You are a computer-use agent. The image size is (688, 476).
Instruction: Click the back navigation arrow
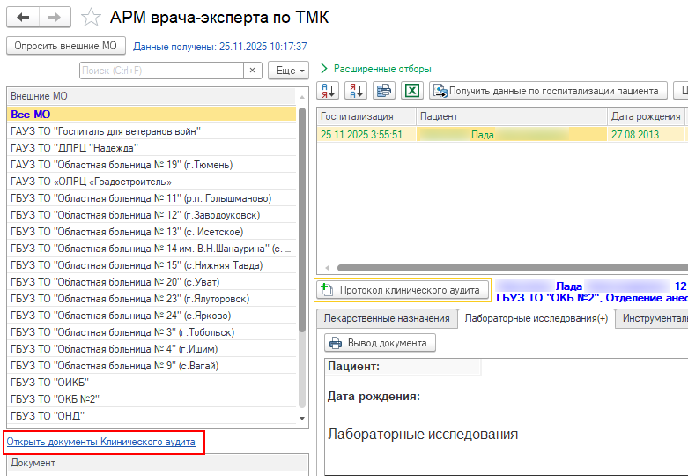click(x=23, y=18)
